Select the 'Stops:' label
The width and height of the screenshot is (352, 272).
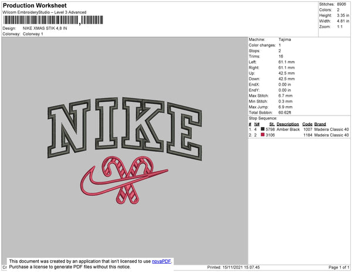254,50
